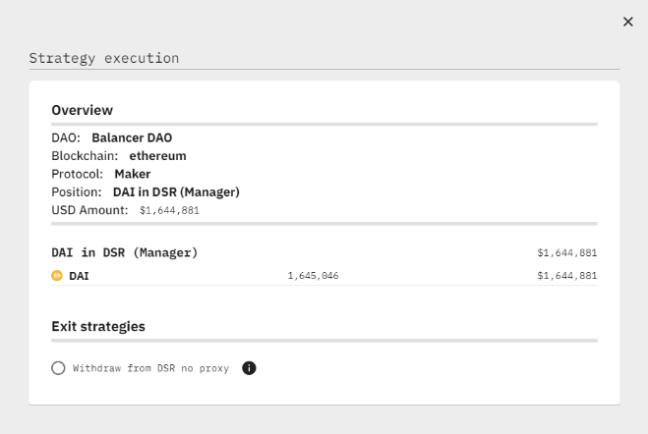Viewport: 648px width, 434px height.
Task: Click the Strategy execution heading
Action: tap(104, 58)
